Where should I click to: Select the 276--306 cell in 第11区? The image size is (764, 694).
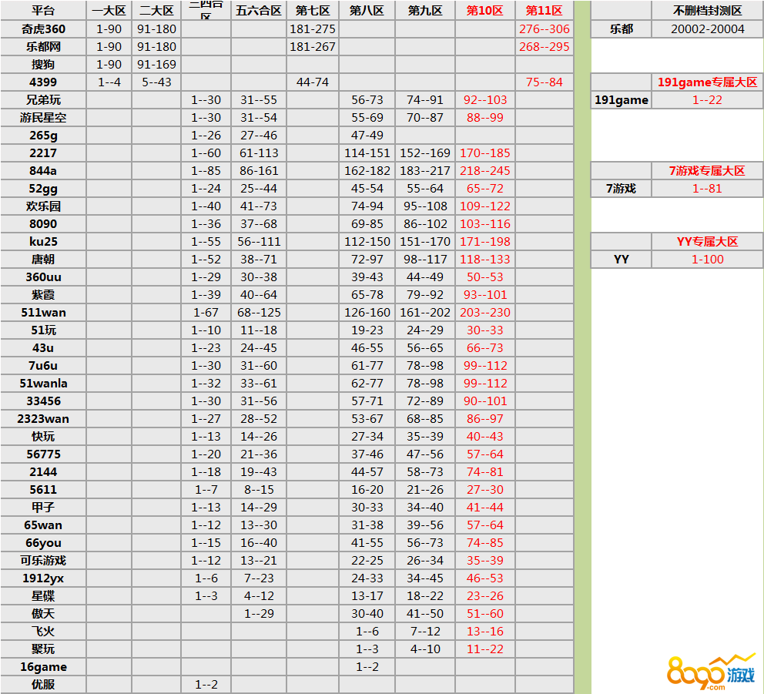[x=544, y=28]
